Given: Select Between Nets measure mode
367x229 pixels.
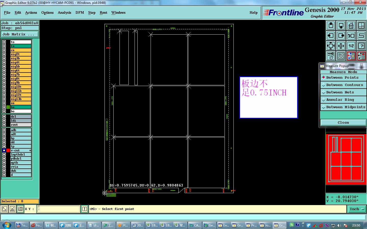Looking at the screenshot, I should pyautogui.click(x=343, y=92).
